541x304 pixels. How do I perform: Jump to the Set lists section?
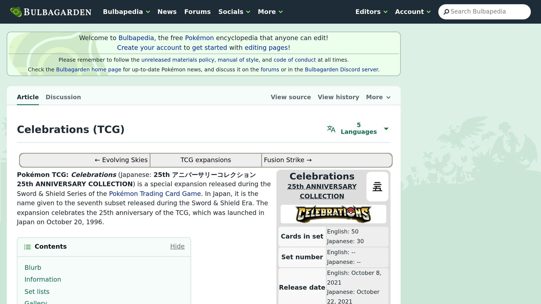click(37, 292)
